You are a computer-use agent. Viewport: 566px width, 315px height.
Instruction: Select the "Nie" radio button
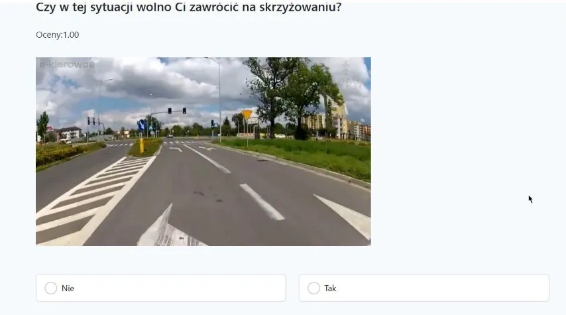coord(51,288)
